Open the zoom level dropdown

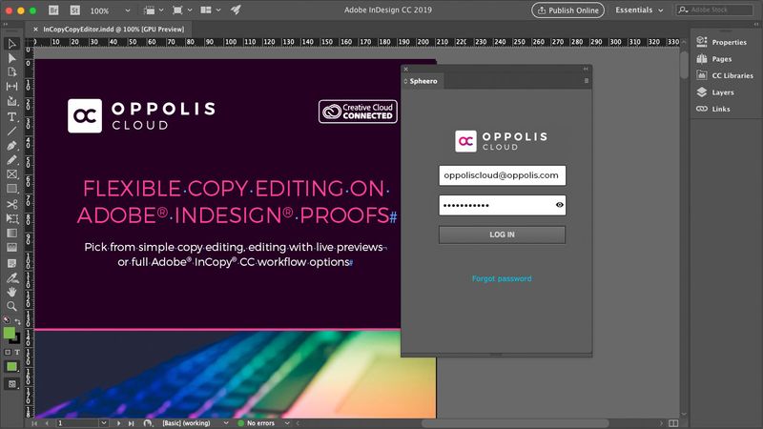(128, 10)
